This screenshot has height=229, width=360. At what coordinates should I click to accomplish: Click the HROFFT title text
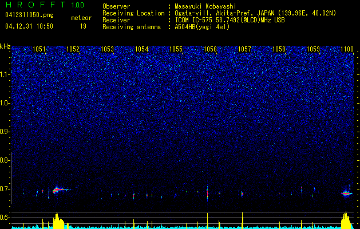35,5
